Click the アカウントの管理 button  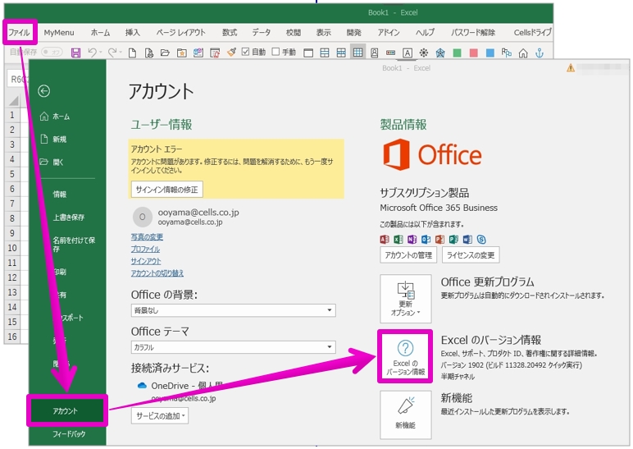coord(408,255)
